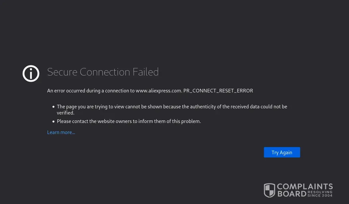Click the word 'Secure' in the heading
The height and width of the screenshot is (204, 349).
coord(62,72)
